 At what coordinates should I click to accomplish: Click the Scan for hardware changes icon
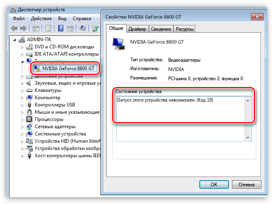(83, 28)
